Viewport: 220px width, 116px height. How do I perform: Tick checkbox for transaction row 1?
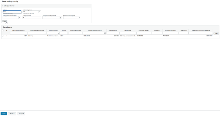[x=3, y=36]
